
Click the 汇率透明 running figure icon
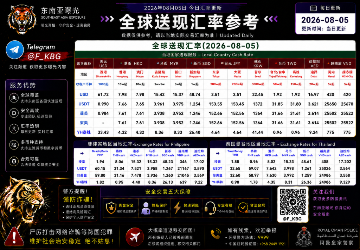[x=14, y=129]
